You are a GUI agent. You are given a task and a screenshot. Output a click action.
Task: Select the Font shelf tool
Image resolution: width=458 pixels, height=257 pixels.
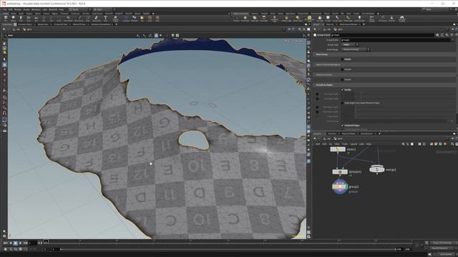[x=105, y=19]
